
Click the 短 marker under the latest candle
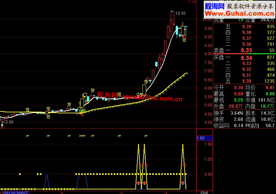pyautogui.click(x=184, y=40)
